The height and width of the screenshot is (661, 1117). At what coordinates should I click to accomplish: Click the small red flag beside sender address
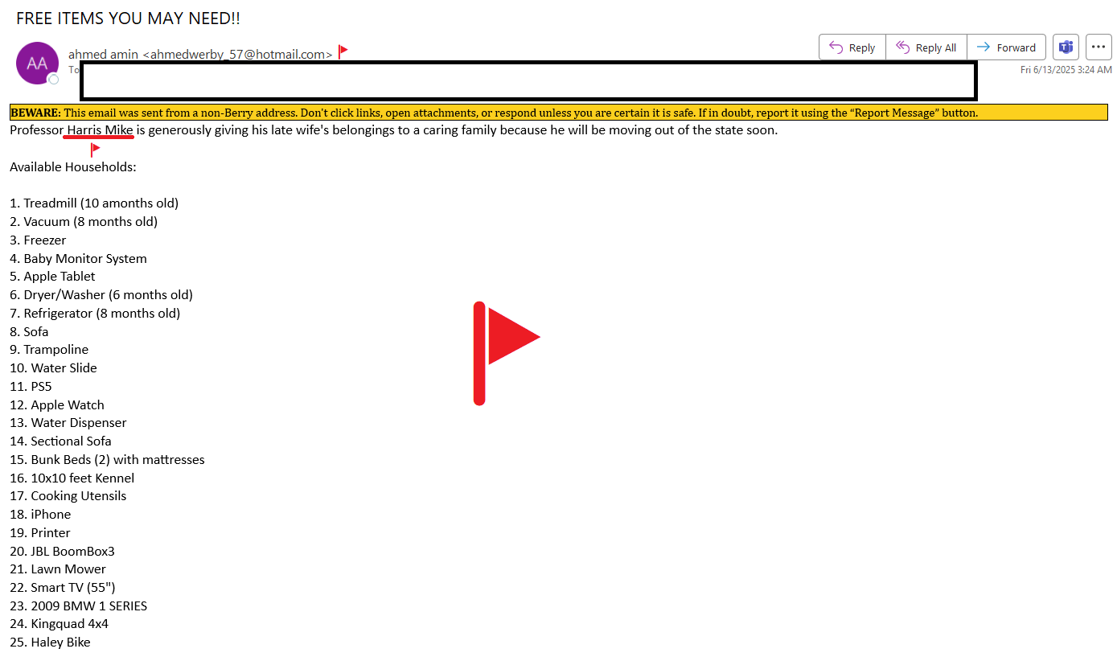[x=343, y=52]
